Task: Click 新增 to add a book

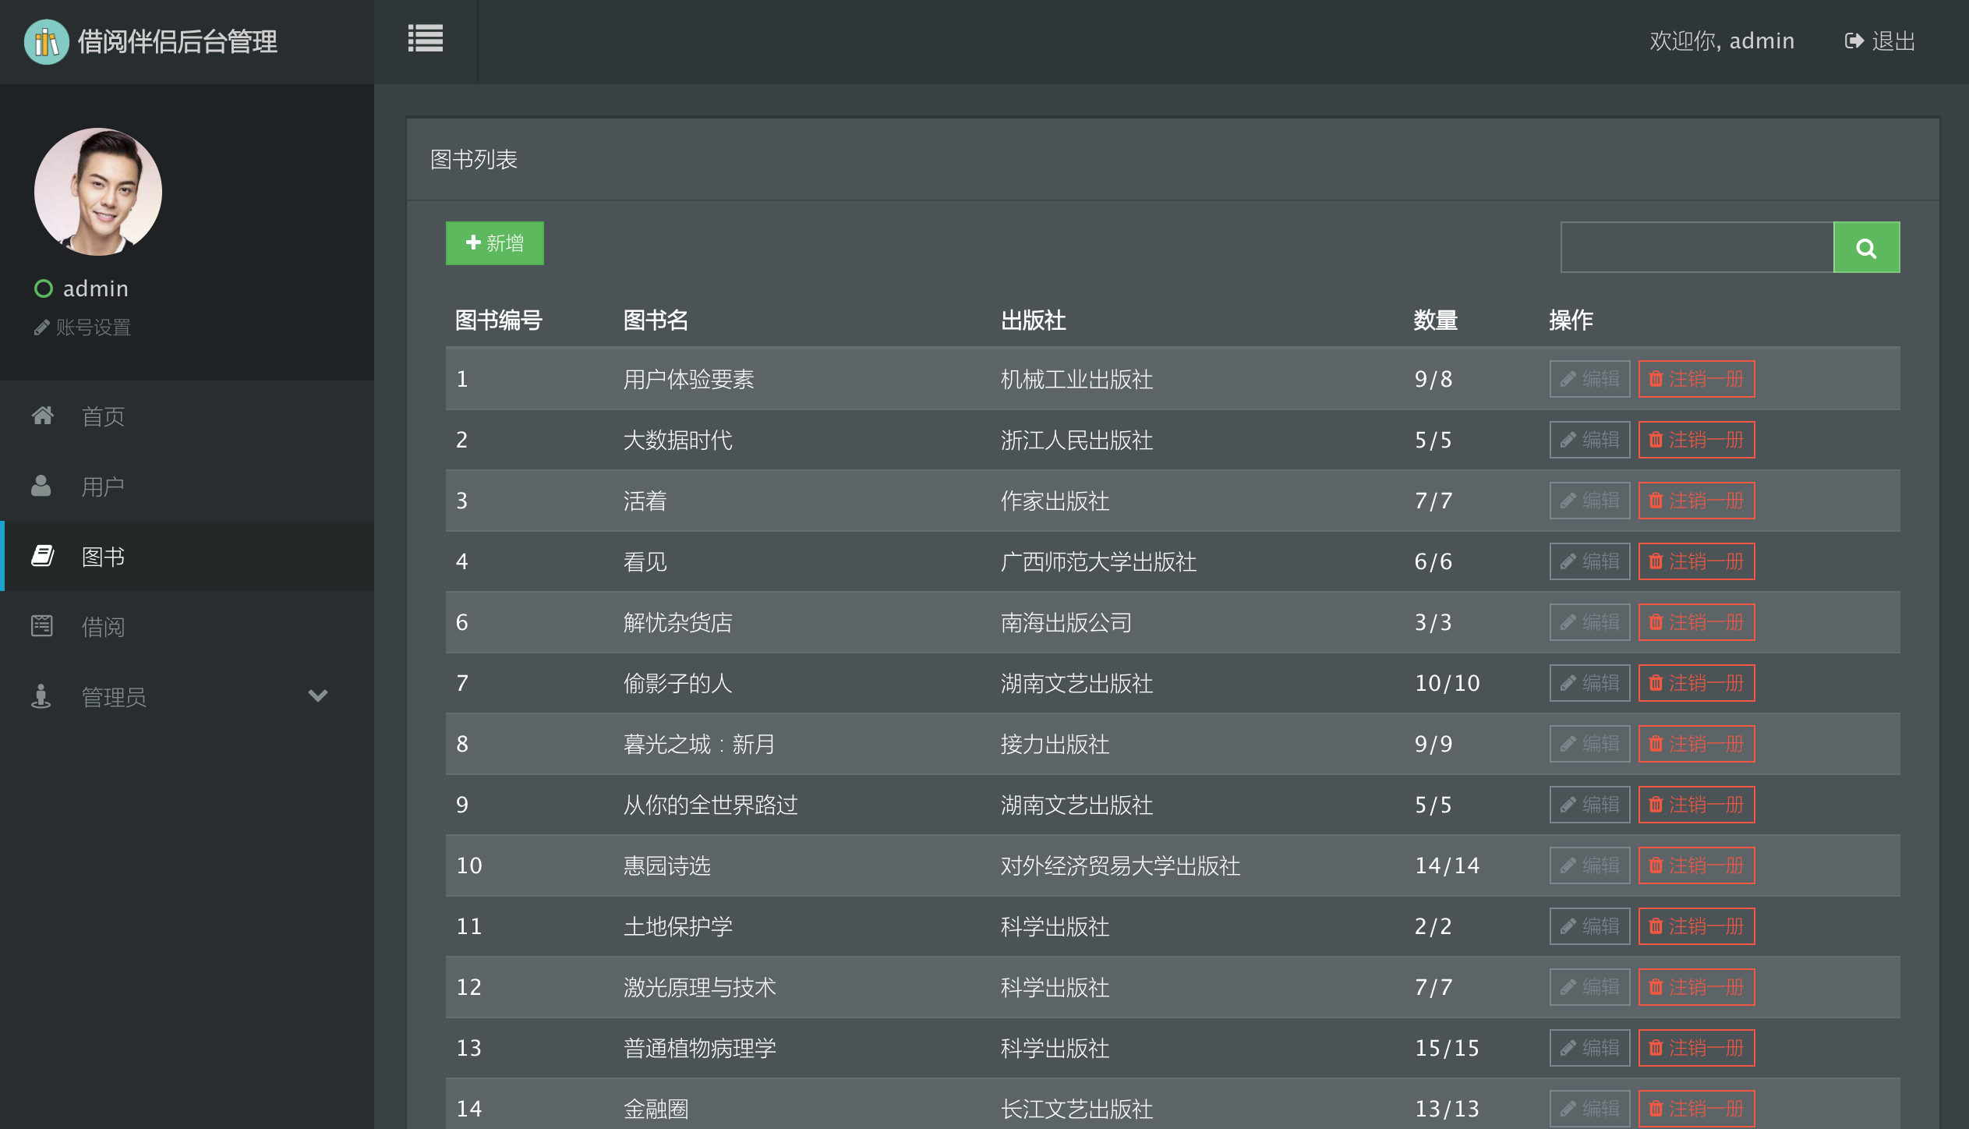Action: [x=494, y=243]
